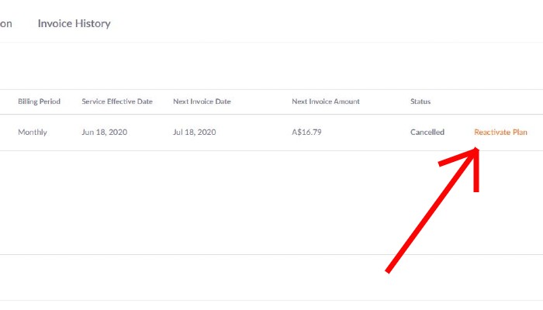The height and width of the screenshot is (310, 543).
Task: Click the red arrow's pointed tip
Action: 475,151
